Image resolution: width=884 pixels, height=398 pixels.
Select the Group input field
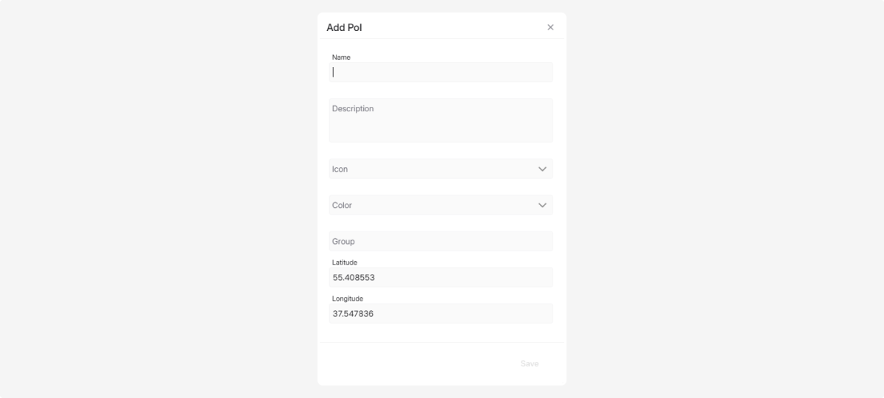[441, 241]
